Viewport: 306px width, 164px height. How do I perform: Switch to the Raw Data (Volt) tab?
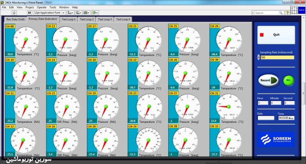coord(15,19)
